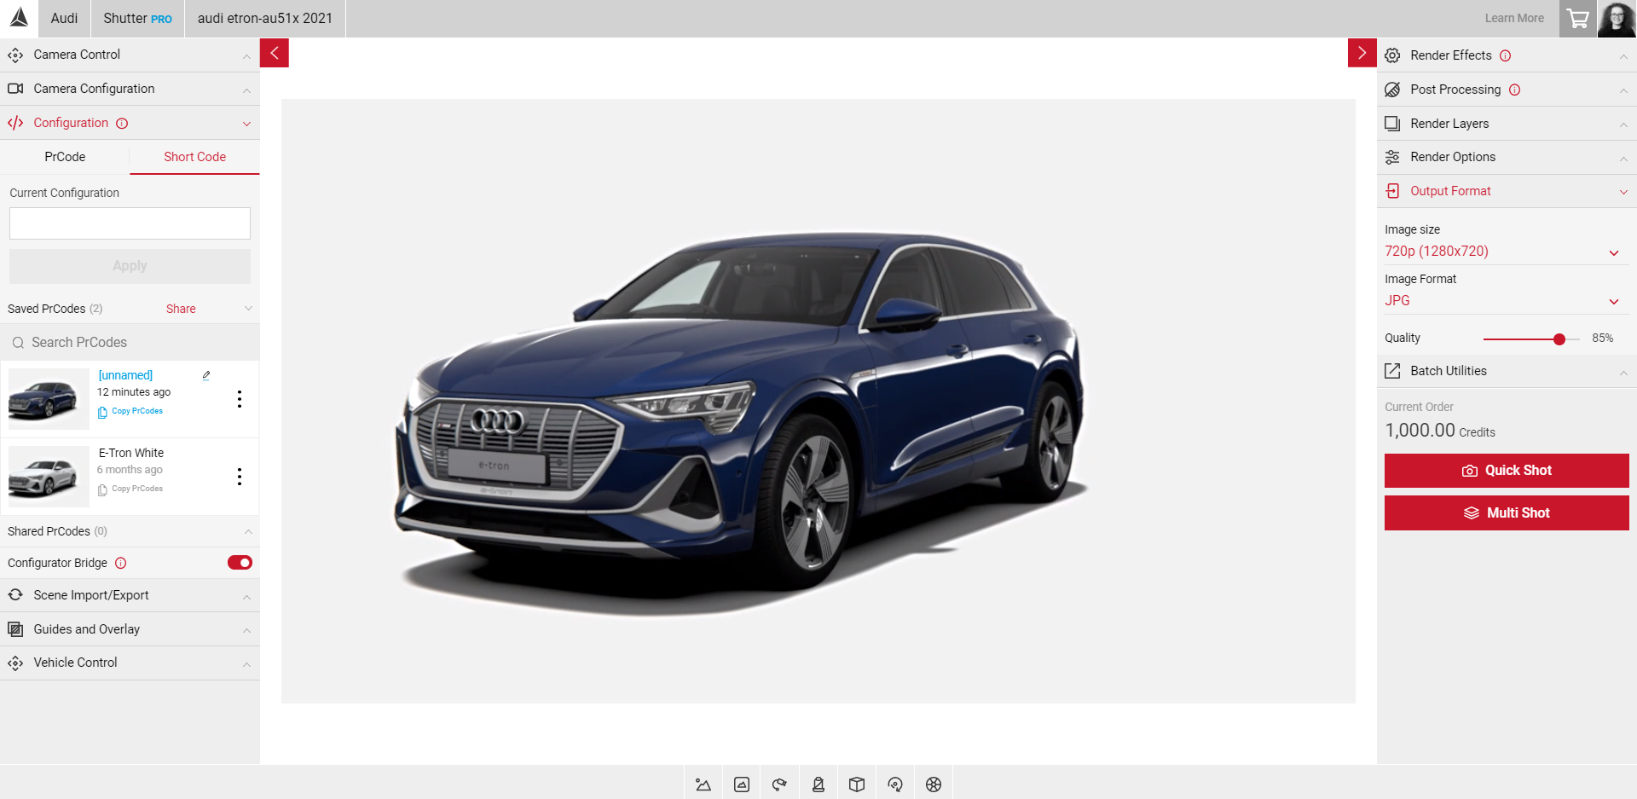Select the blue unnamed car thumbnail
The width and height of the screenshot is (1637, 799).
(x=49, y=399)
